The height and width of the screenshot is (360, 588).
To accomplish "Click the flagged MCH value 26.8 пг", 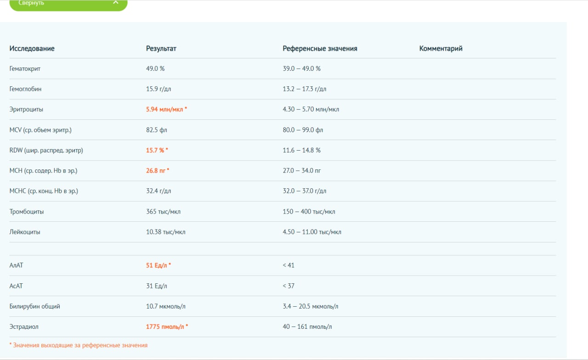I will (156, 170).
